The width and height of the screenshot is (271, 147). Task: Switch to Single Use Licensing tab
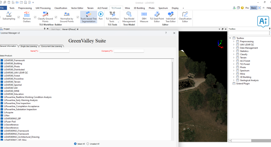28,46
